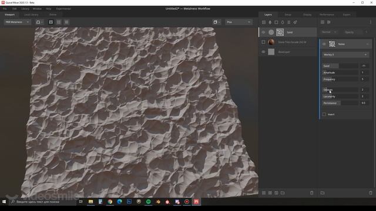Open the Normal blend mode dropdown
This screenshot has height=211, width=376.
coord(329,32)
